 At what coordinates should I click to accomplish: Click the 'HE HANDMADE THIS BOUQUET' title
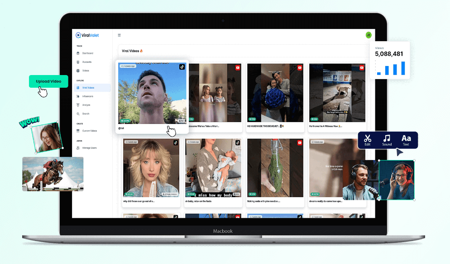[265, 126]
